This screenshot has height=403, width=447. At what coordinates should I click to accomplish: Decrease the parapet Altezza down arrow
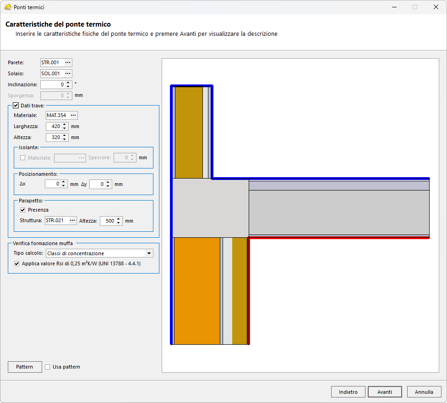119,223
